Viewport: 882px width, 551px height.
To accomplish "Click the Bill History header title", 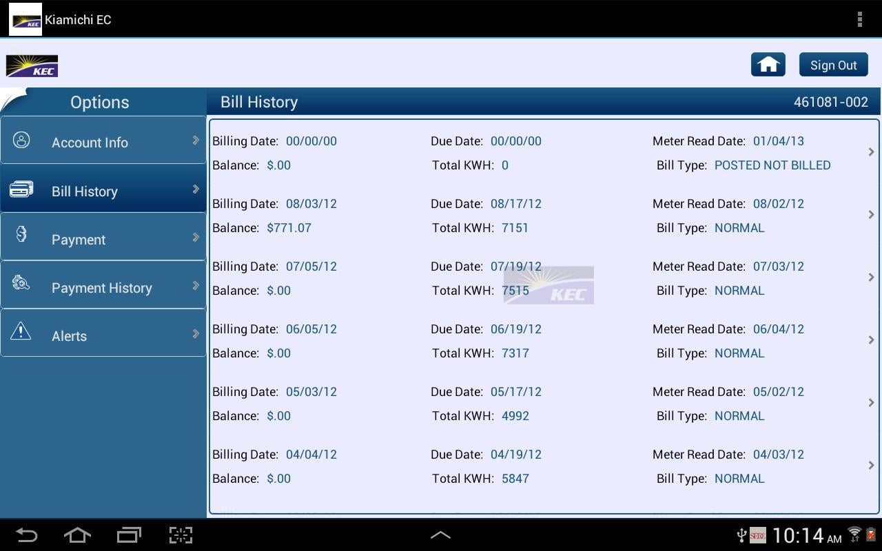I will pyautogui.click(x=259, y=102).
